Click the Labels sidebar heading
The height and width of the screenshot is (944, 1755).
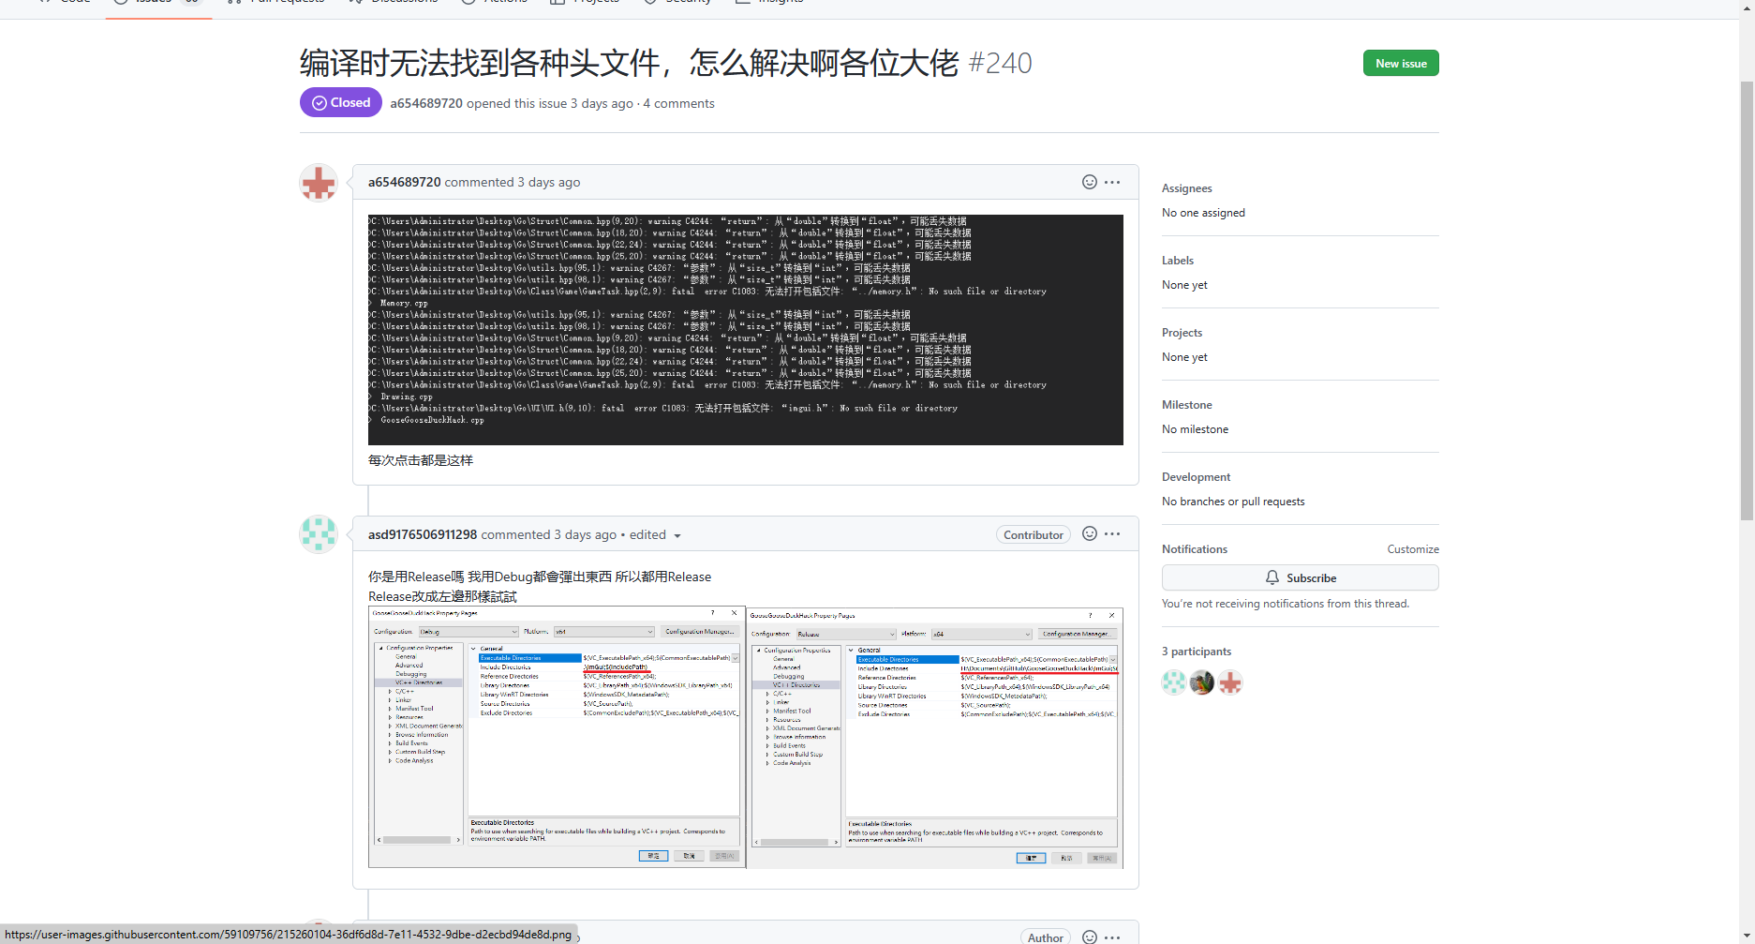[x=1178, y=261]
